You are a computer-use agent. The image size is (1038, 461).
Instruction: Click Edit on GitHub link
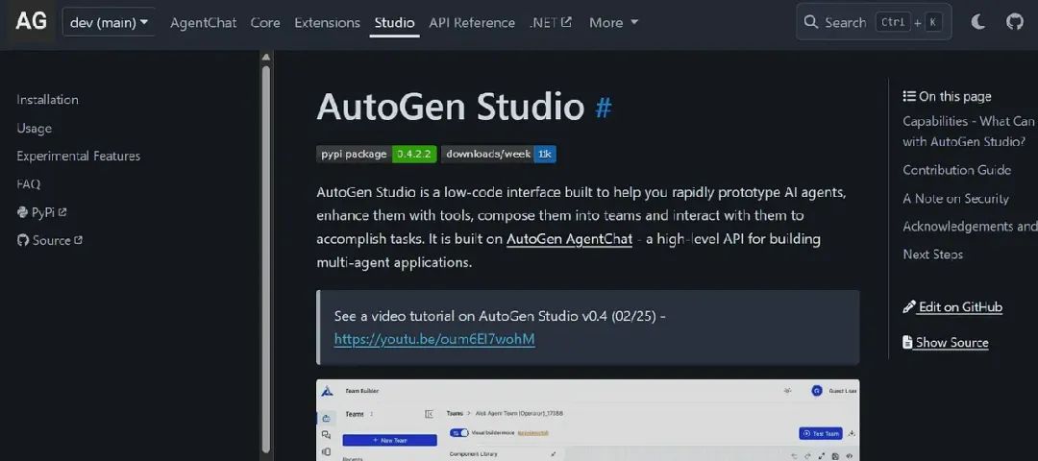click(952, 307)
